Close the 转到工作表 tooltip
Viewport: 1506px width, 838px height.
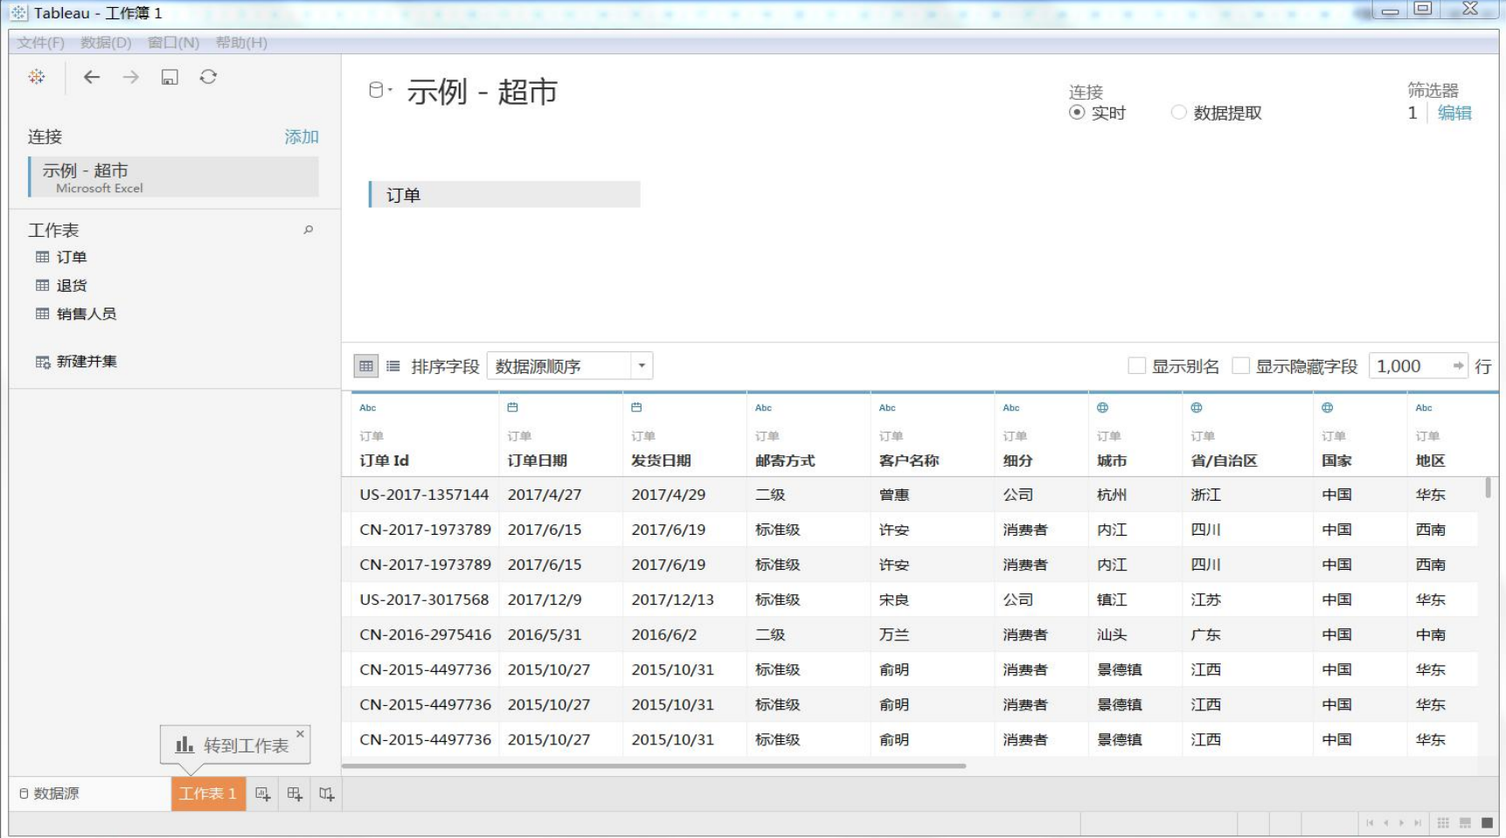click(x=301, y=734)
